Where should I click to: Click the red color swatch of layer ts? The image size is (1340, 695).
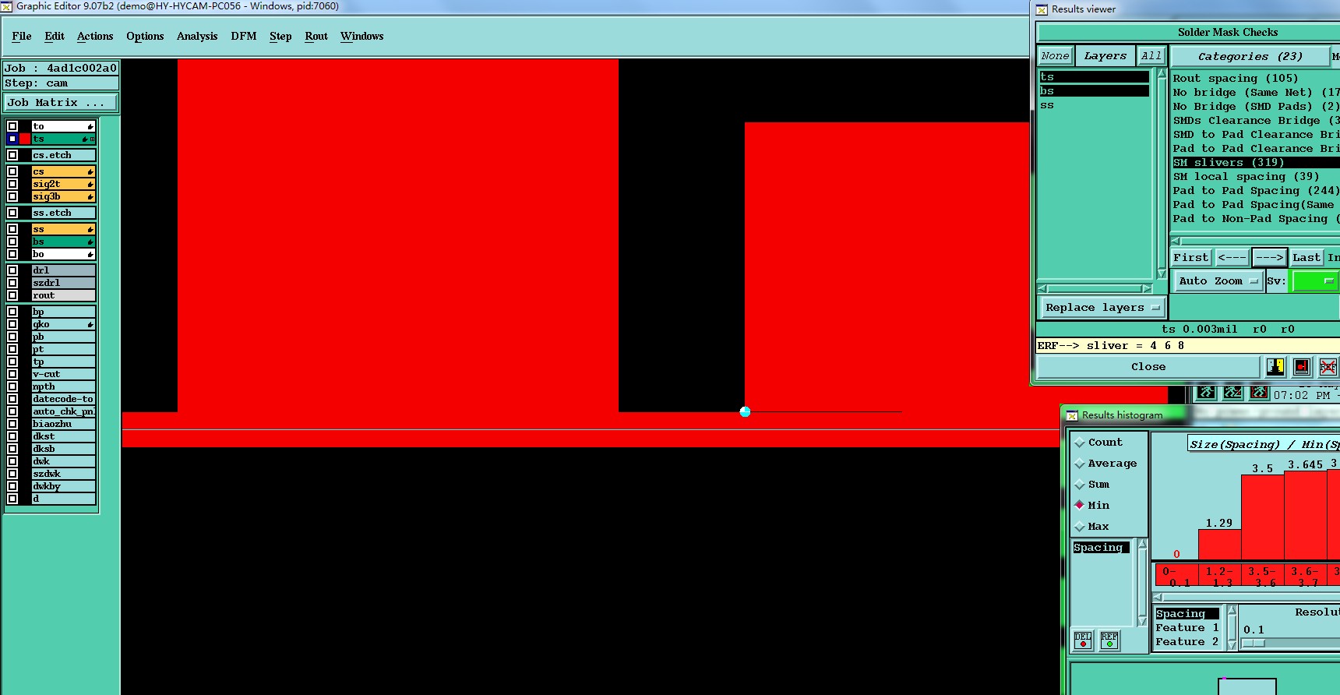tap(25, 139)
